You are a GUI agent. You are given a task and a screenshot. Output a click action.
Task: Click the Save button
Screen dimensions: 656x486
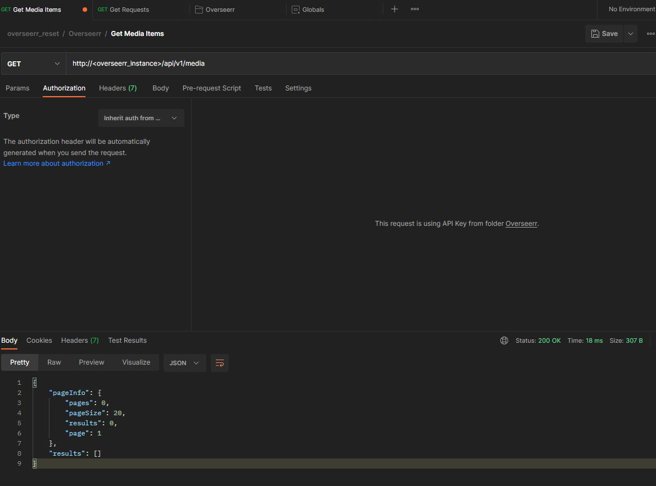point(604,34)
